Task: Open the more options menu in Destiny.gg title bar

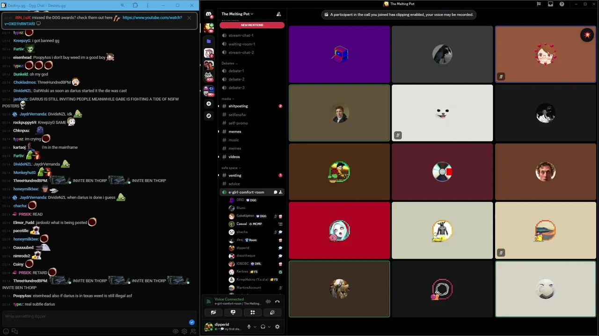Action: [x=148, y=5]
